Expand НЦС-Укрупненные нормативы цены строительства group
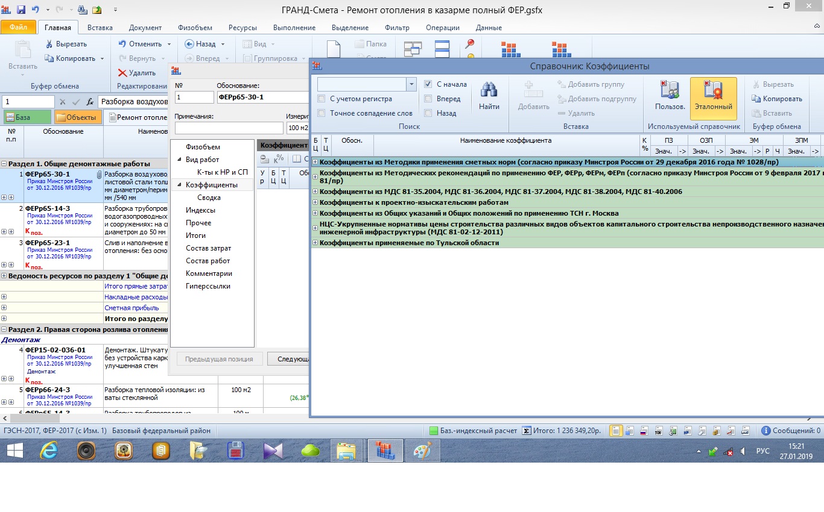 tap(315, 228)
